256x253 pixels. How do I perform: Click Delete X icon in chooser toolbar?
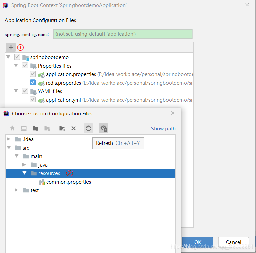click(x=74, y=128)
